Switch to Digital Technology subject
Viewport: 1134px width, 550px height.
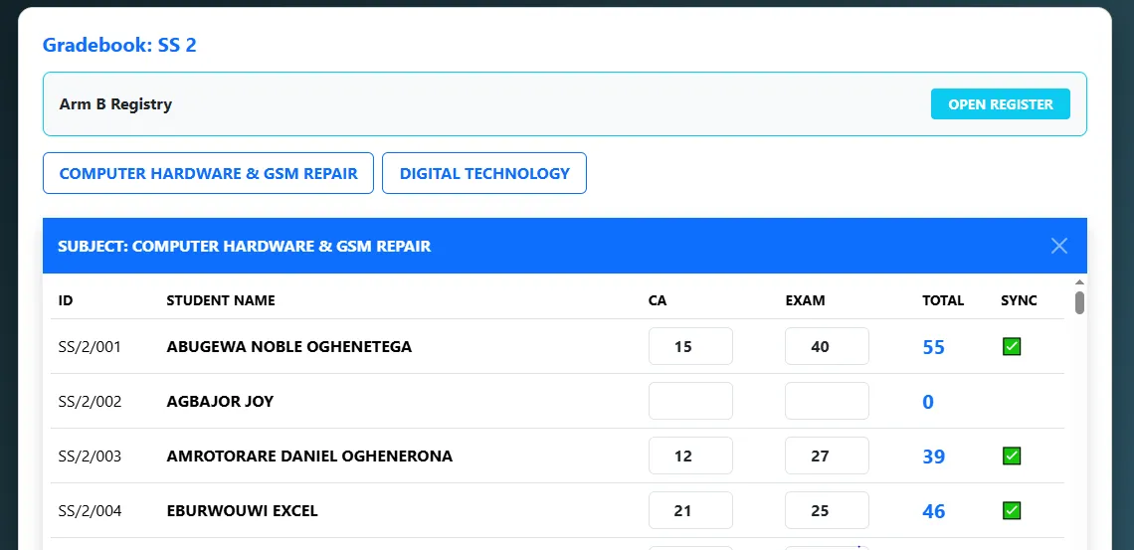click(x=484, y=173)
